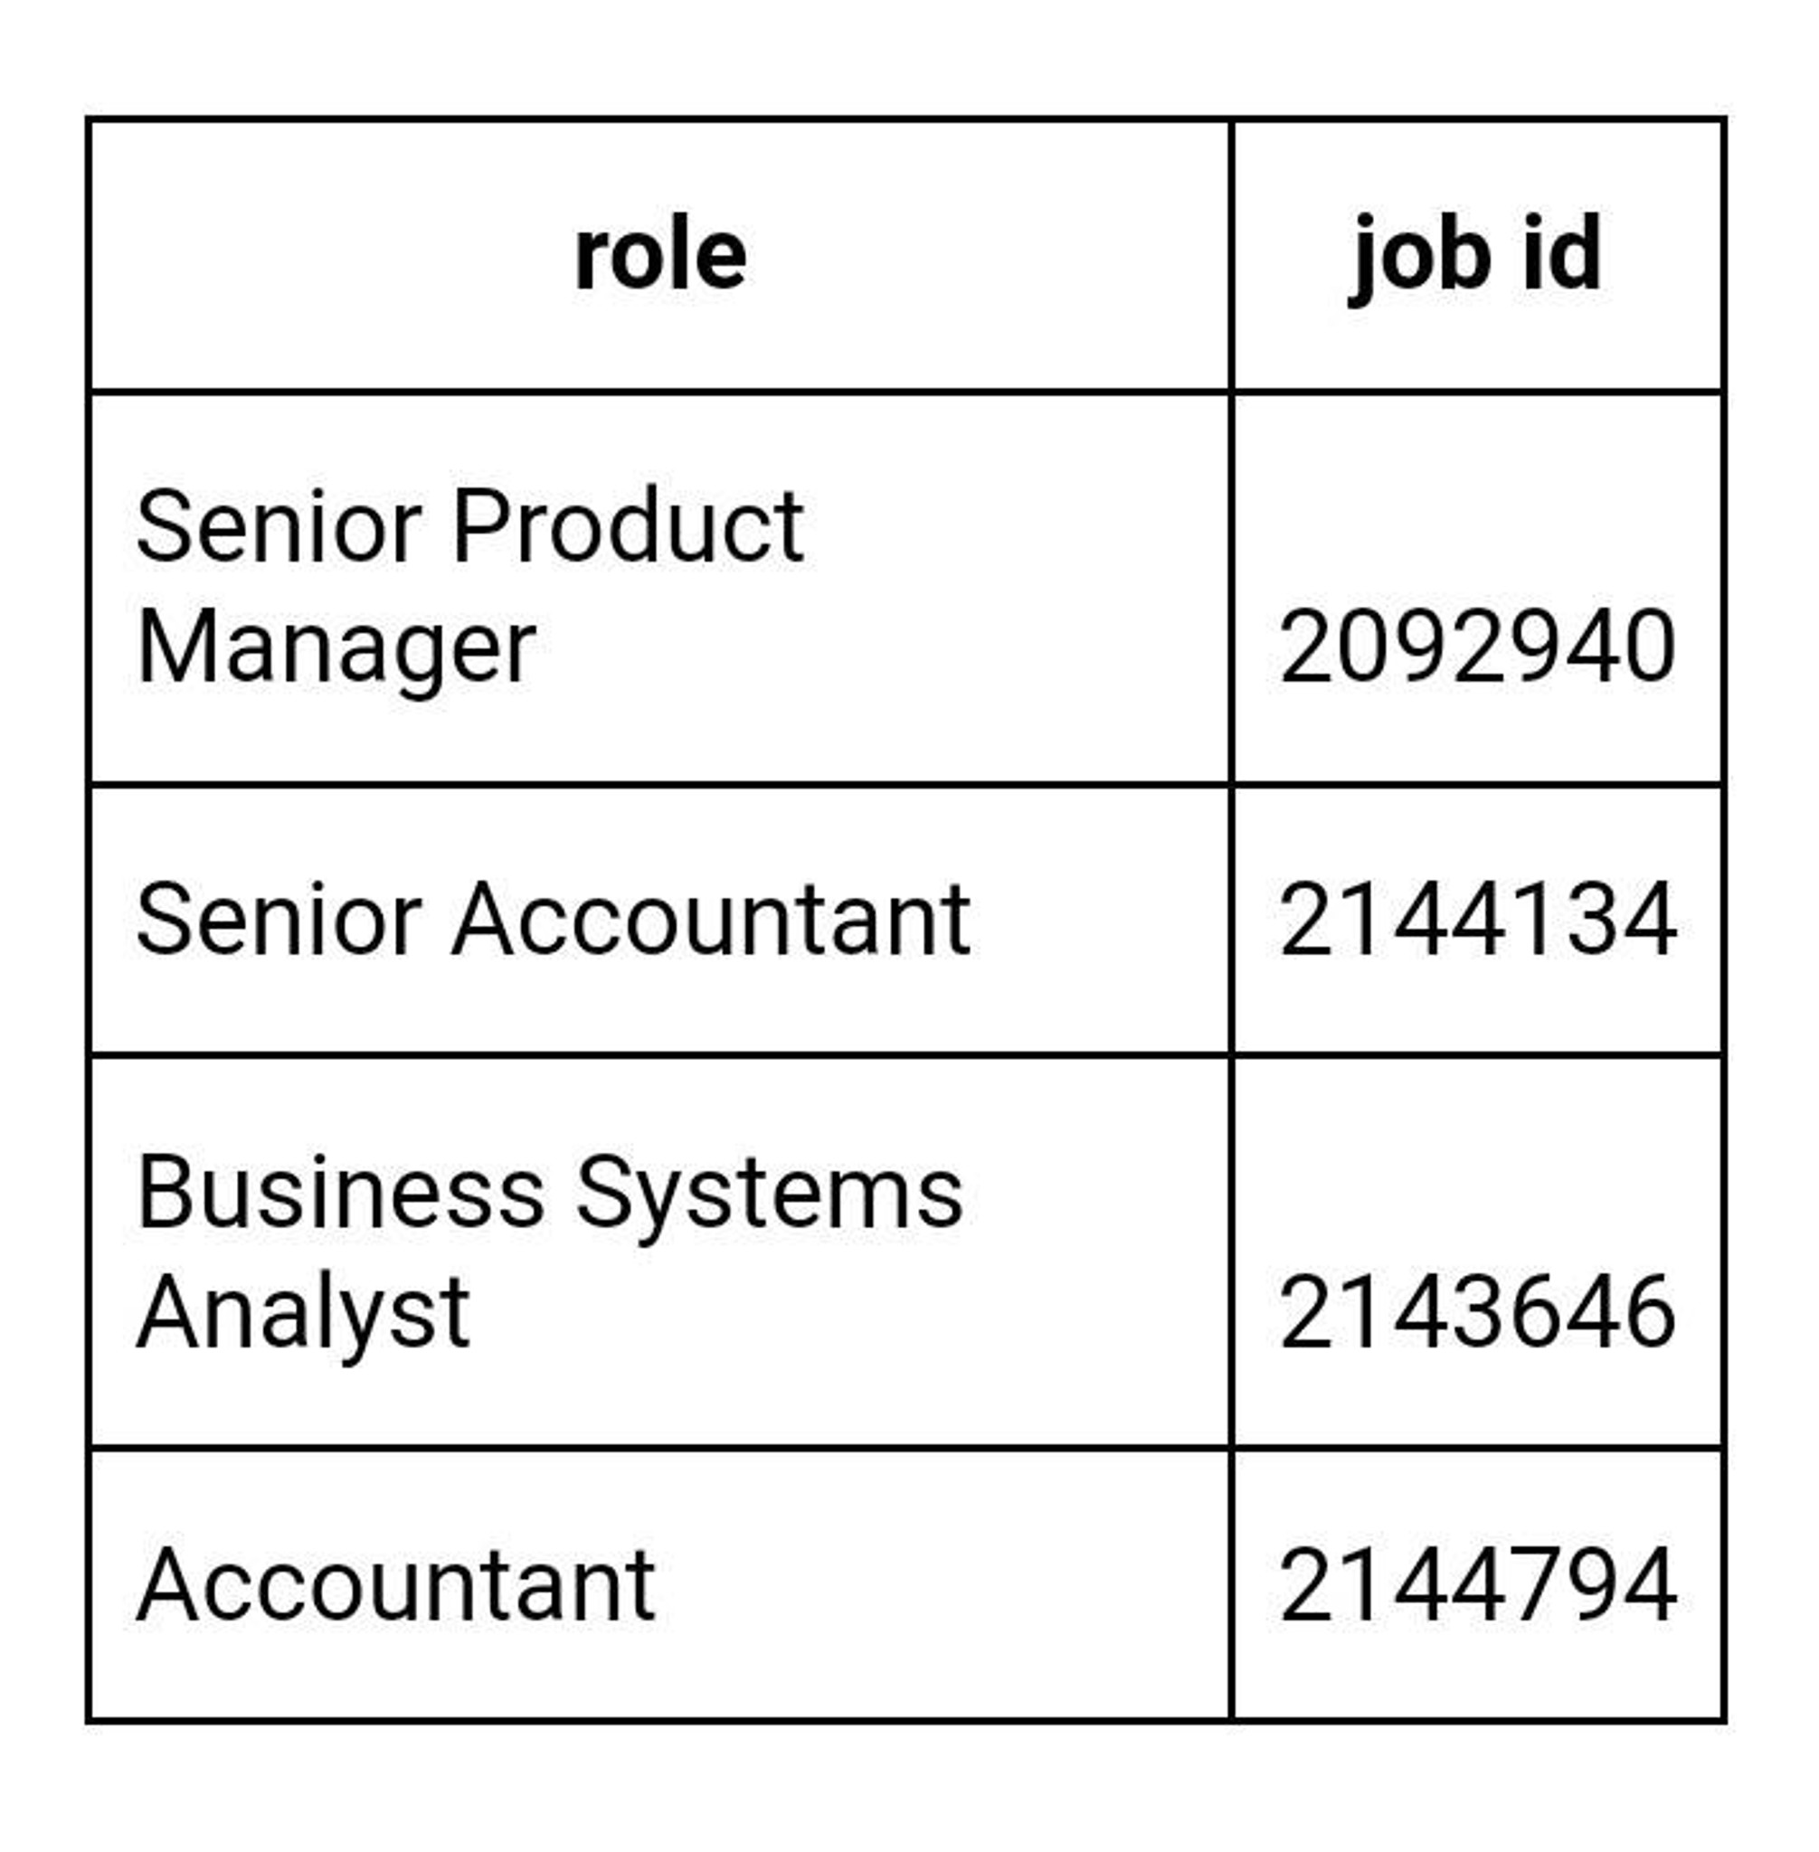Select job id 2092940
This screenshot has width=1819, height=1852.
pyautogui.click(x=1476, y=647)
